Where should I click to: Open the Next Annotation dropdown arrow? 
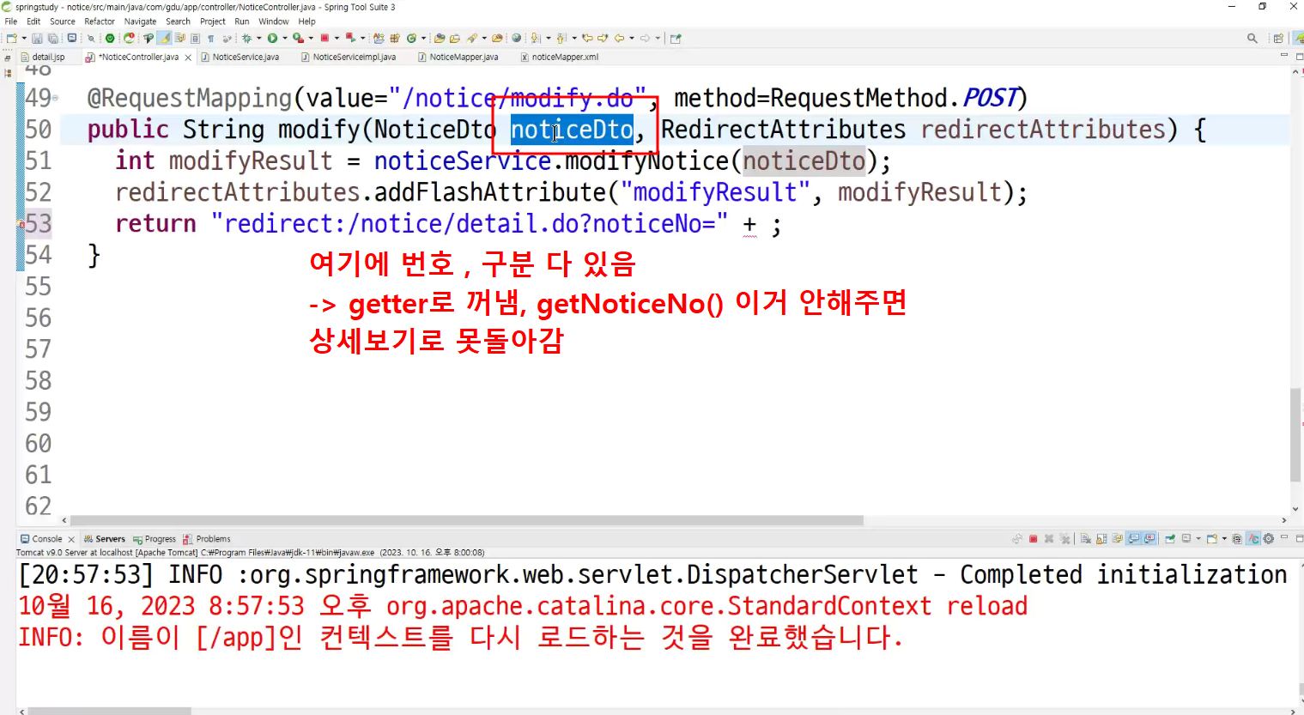(548, 39)
